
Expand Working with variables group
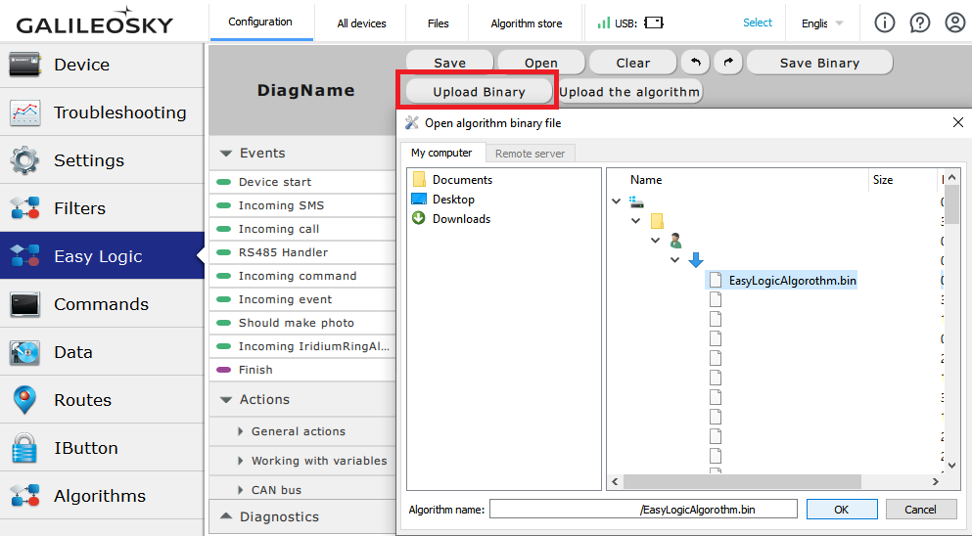point(241,461)
